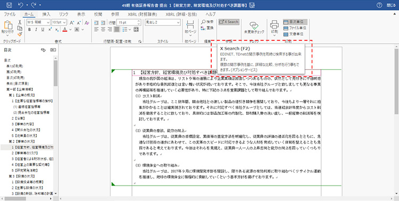
Task: Click the gray text highlight A button
Action: pos(77,30)
